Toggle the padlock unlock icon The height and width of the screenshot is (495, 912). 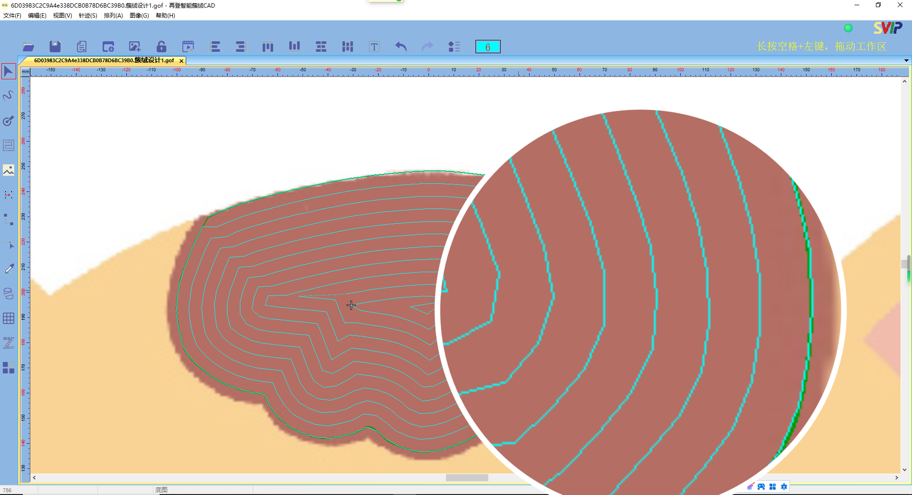(x=161, y=47)
